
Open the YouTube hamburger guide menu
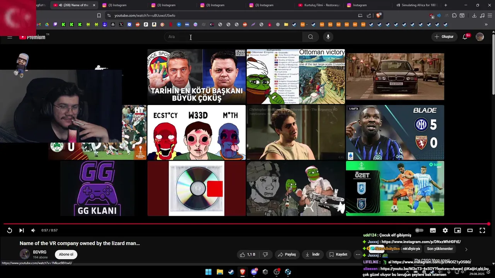(10, 37)
